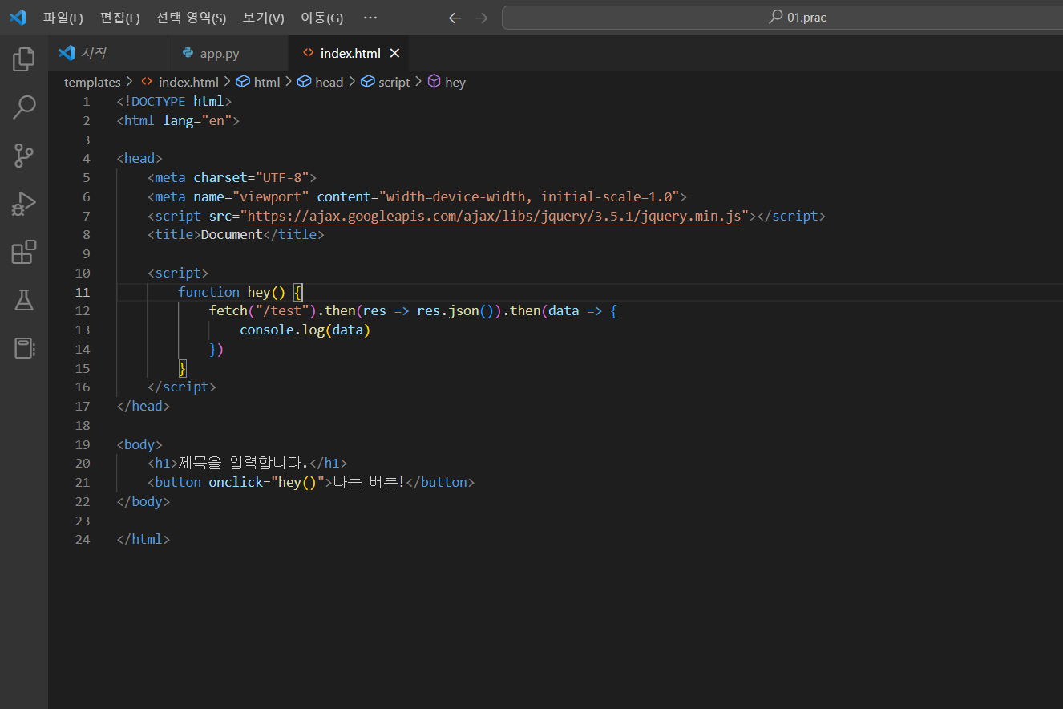
Task: Close the index.html tab
Action: [x=394, y=53]
